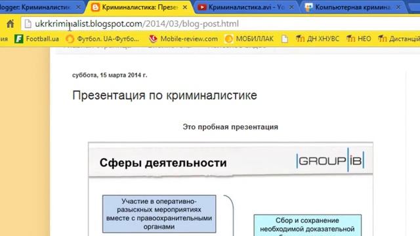420x236 pixels.
Task: Click the red Mobile-review.com bookmark icon
Action: (153, 39)
